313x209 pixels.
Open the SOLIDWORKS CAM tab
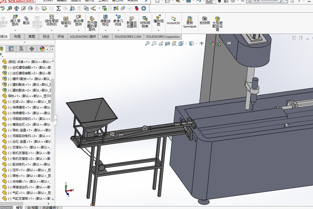128,37
